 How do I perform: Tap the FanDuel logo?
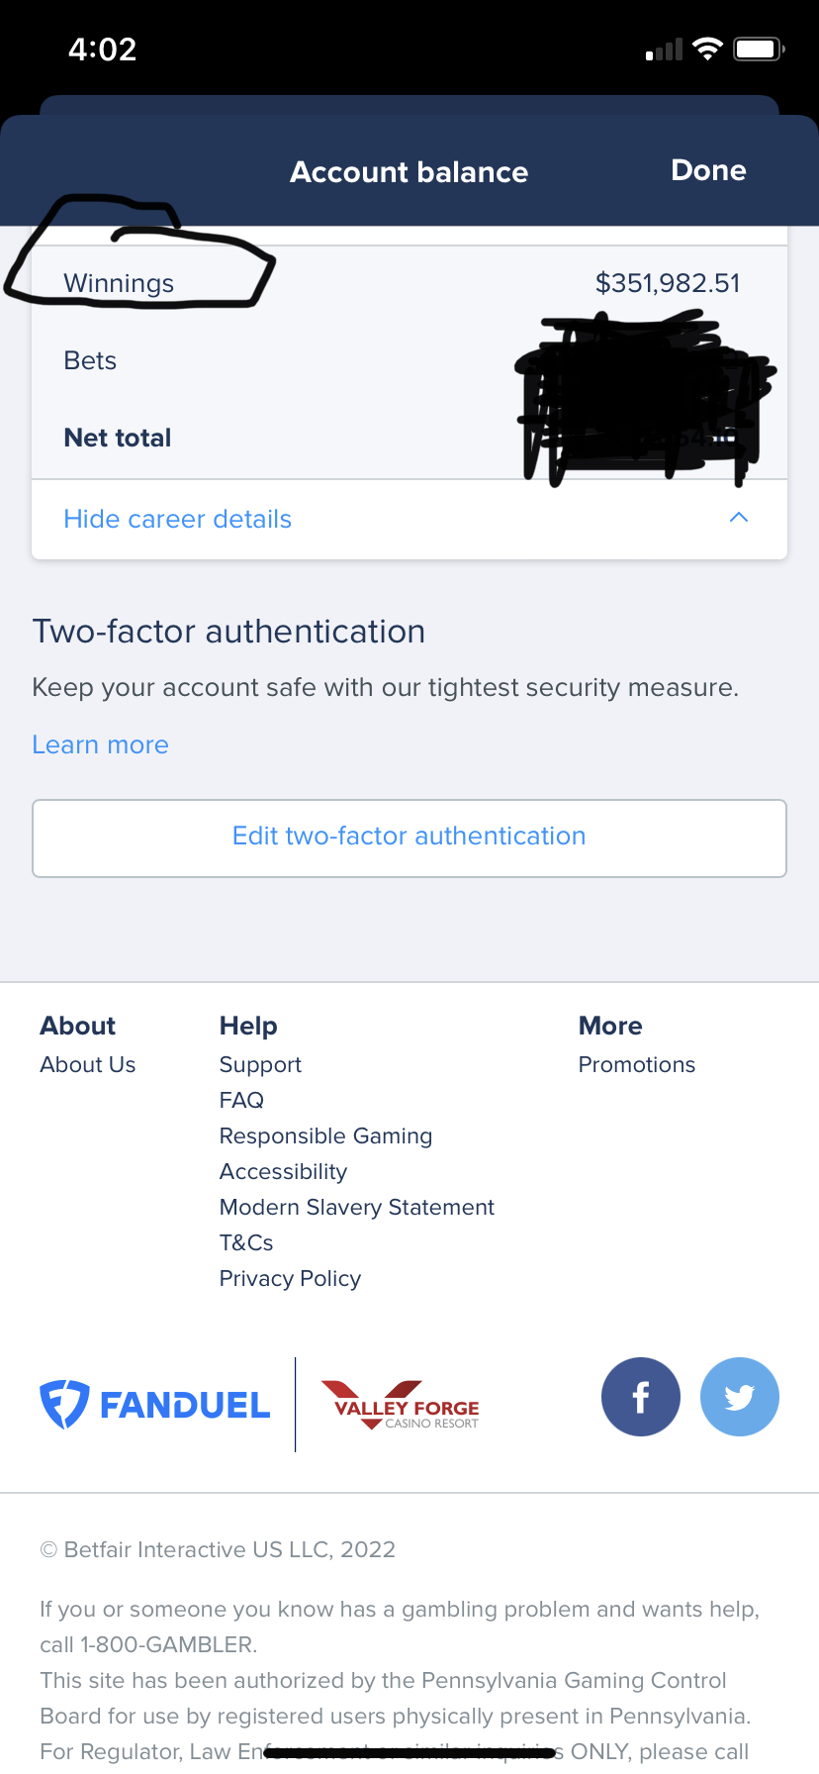[x=155, y=1405]
